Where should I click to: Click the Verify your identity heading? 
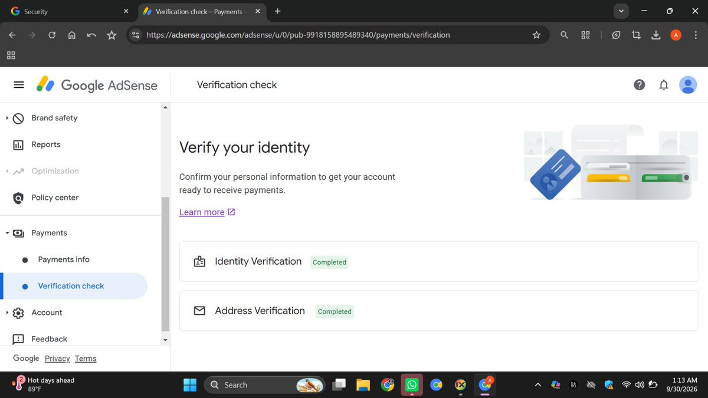244,147
